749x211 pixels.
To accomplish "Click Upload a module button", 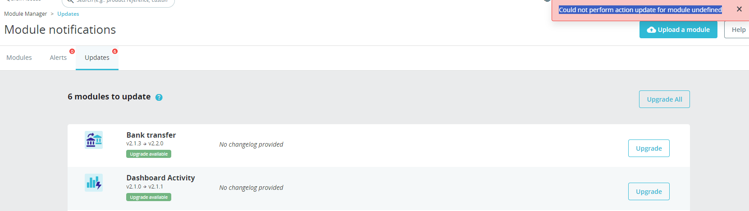I will click(678, 30).
